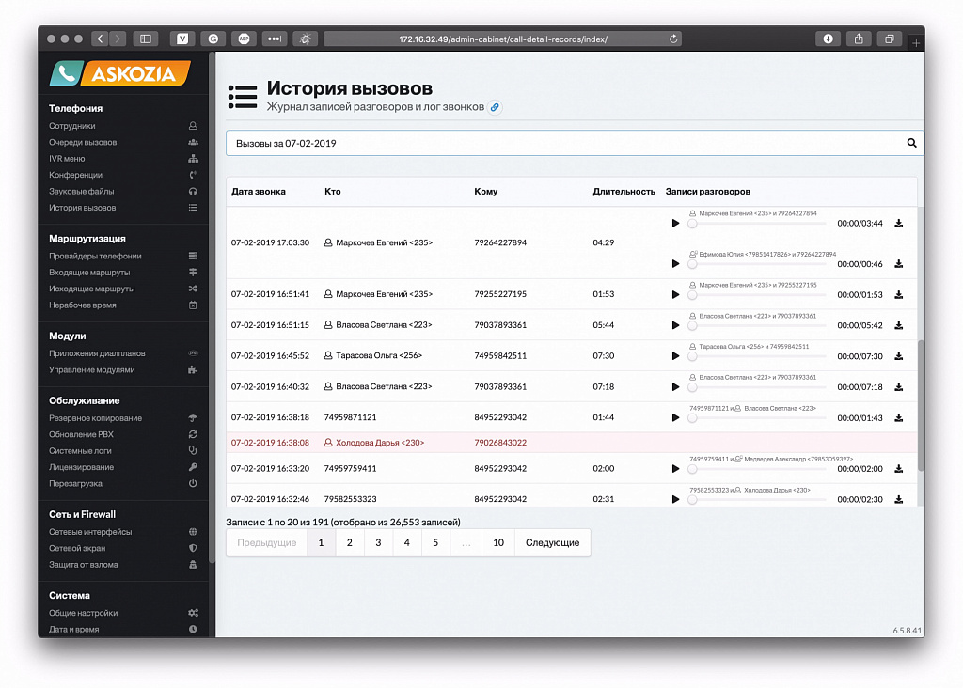Download the 00:00/00:46 recording
This screenshot has width=963, height=688.
[898, 264]
